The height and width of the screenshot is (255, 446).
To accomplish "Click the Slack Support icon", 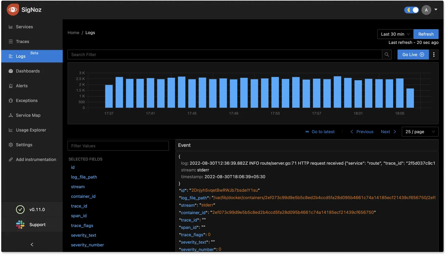I will point(20,225).
